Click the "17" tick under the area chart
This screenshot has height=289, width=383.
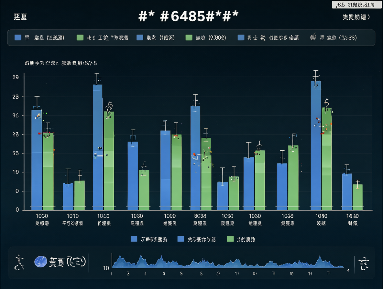pyautogui.click(x=237, y=274)
